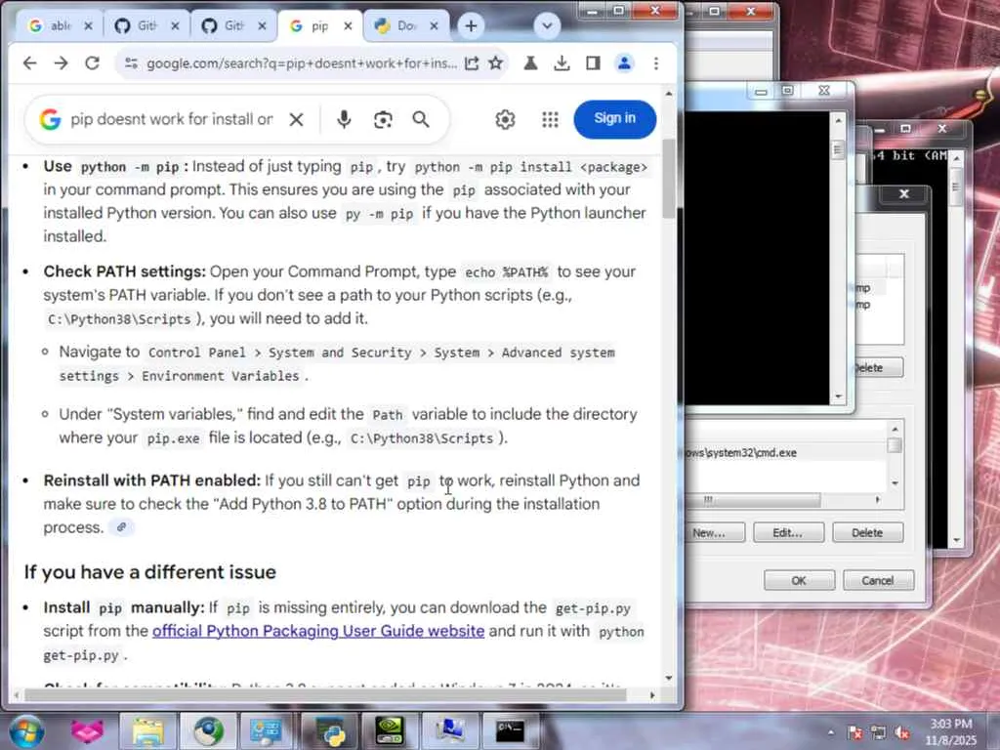Reload the Google search page
Screen dimensions: 1000x750
pos(93,63)
